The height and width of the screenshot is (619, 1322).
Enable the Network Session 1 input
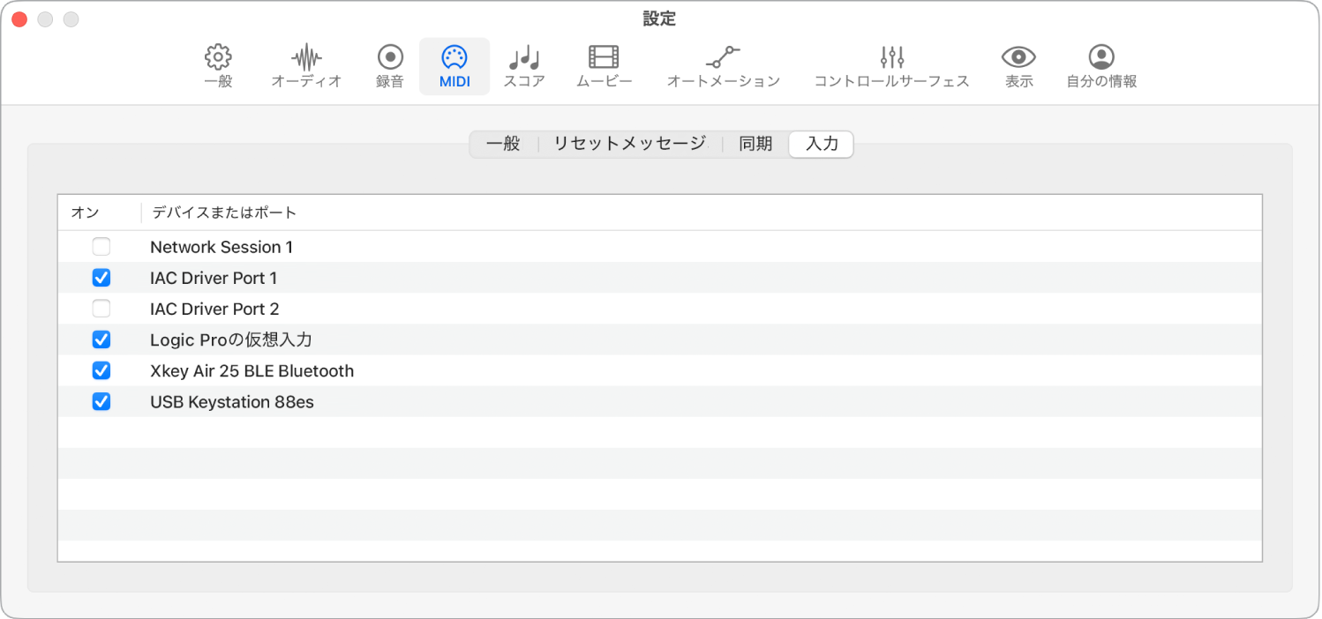101,247
